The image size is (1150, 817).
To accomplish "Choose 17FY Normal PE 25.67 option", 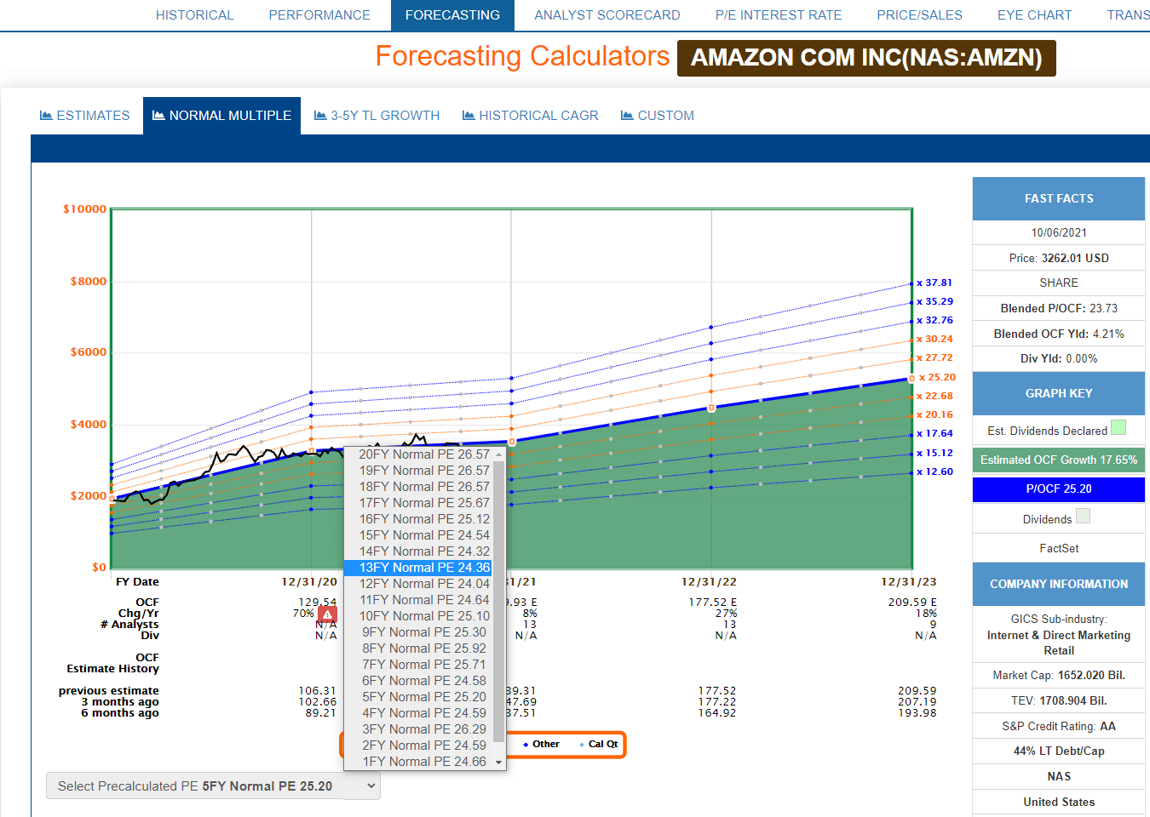I will tap(418, 503).
